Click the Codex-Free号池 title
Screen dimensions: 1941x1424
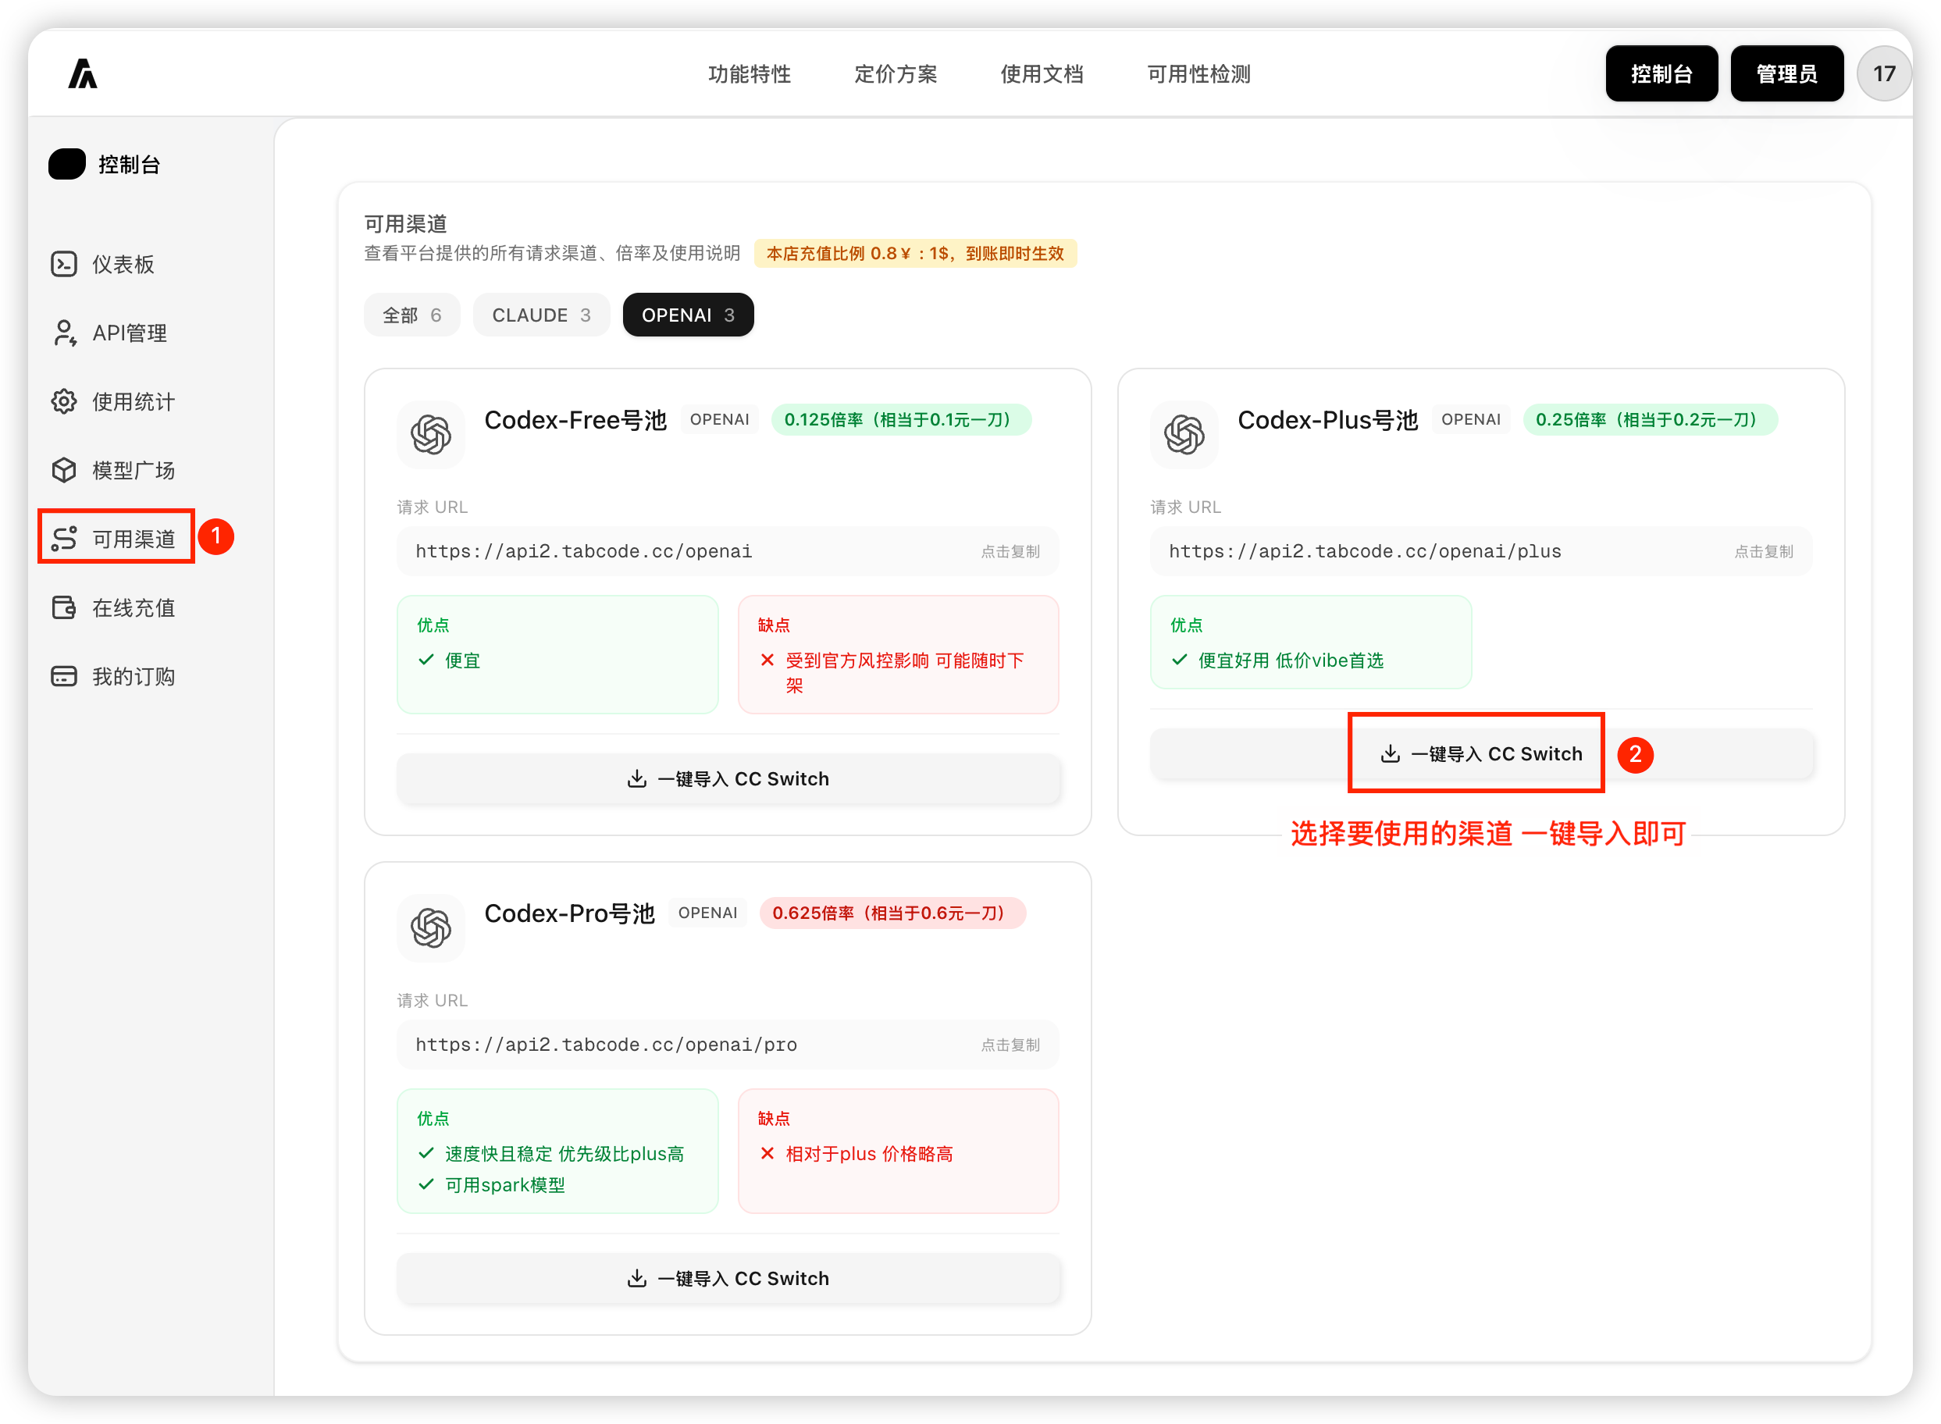pyautogui.click(x=575, y=420)
